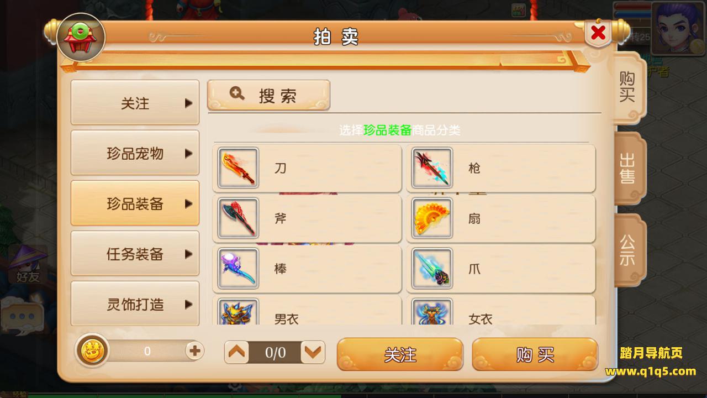
Task: Expand the 任务装备 category
Action: [x=135, y=254]
